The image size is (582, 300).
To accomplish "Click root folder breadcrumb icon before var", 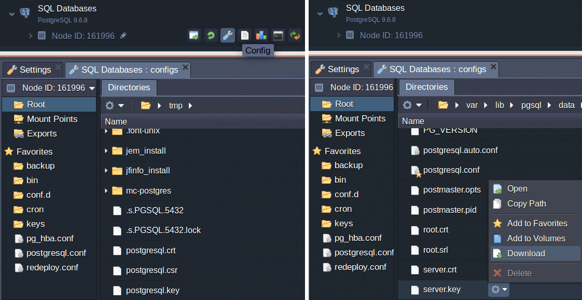I will tap(443, 105).
